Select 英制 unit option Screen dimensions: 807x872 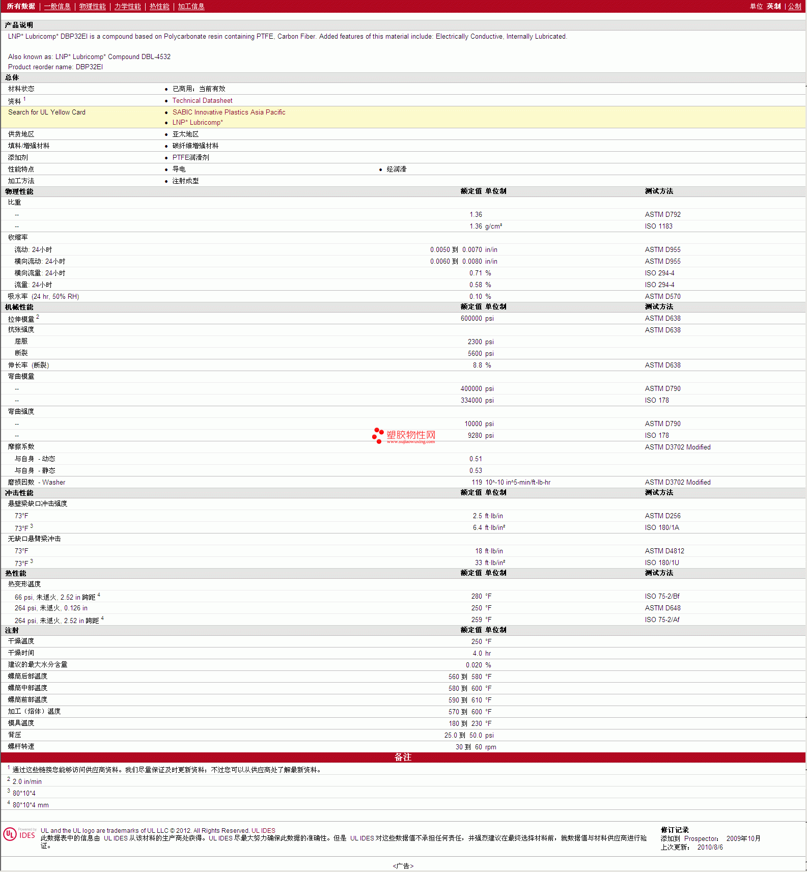pyautogui.click(x=773, y=6)
